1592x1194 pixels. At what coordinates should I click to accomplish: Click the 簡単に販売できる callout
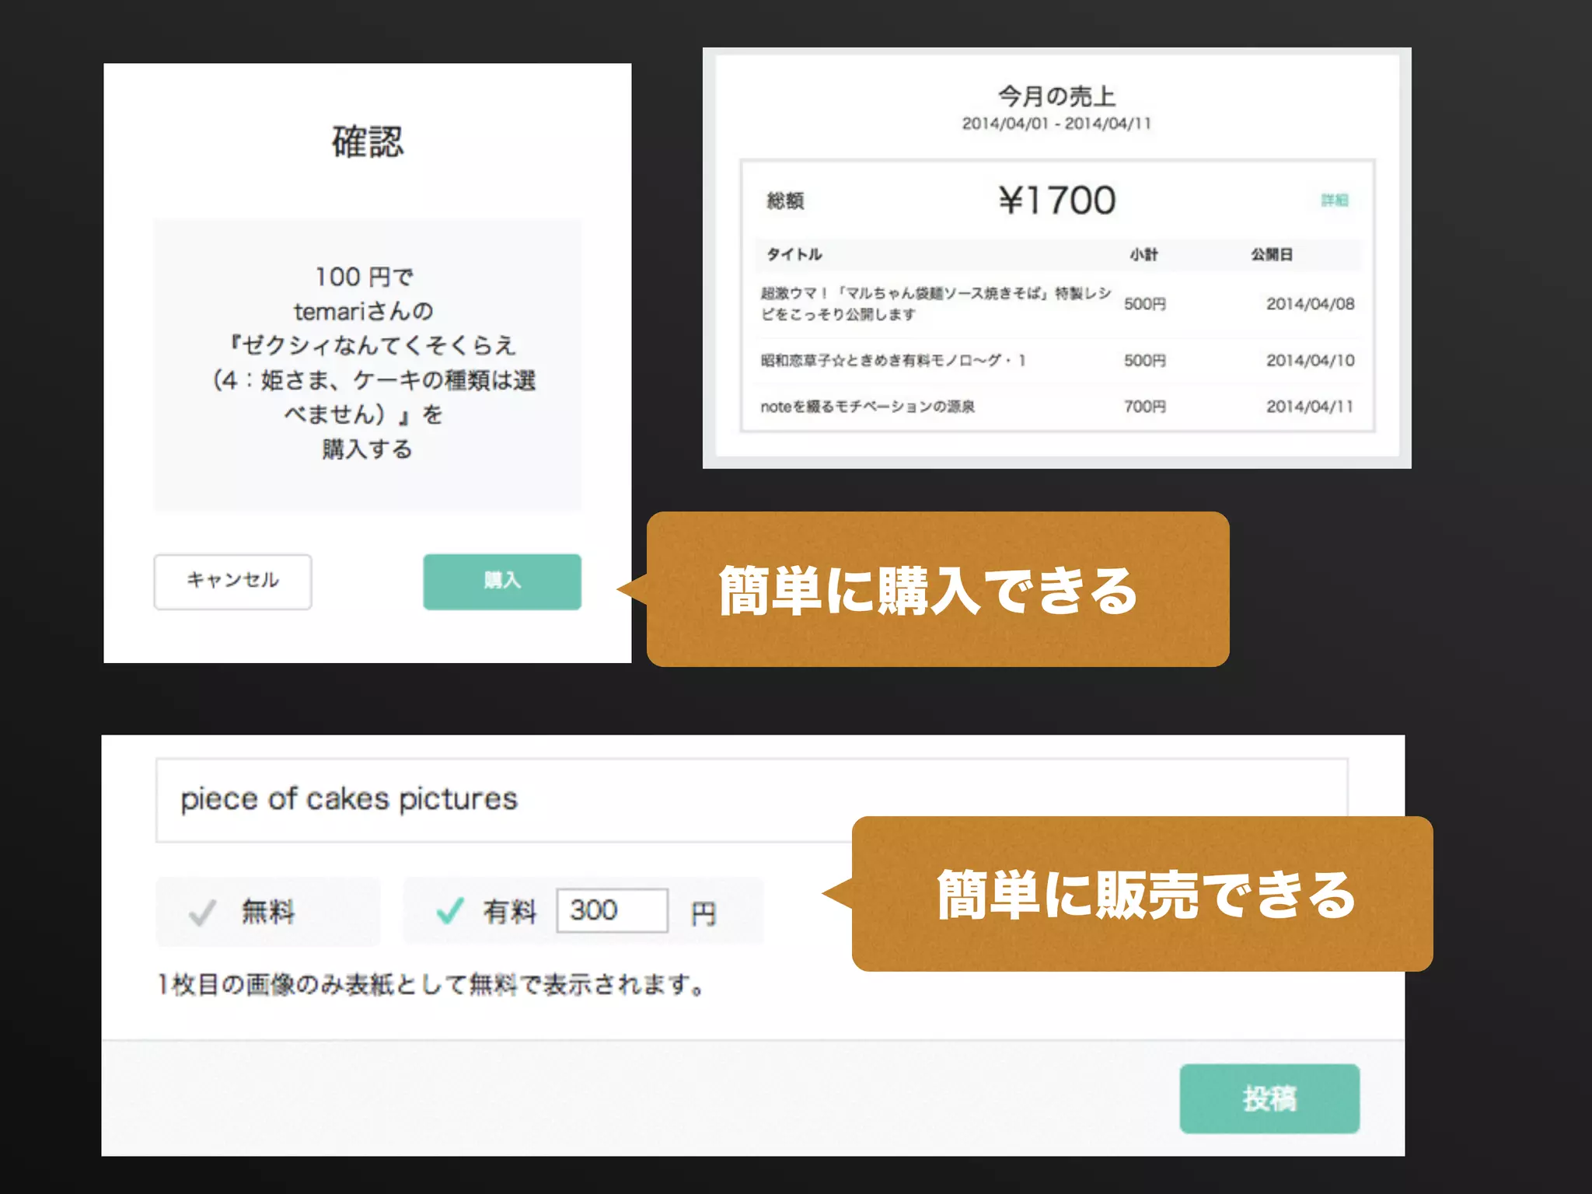point(1143,894)
